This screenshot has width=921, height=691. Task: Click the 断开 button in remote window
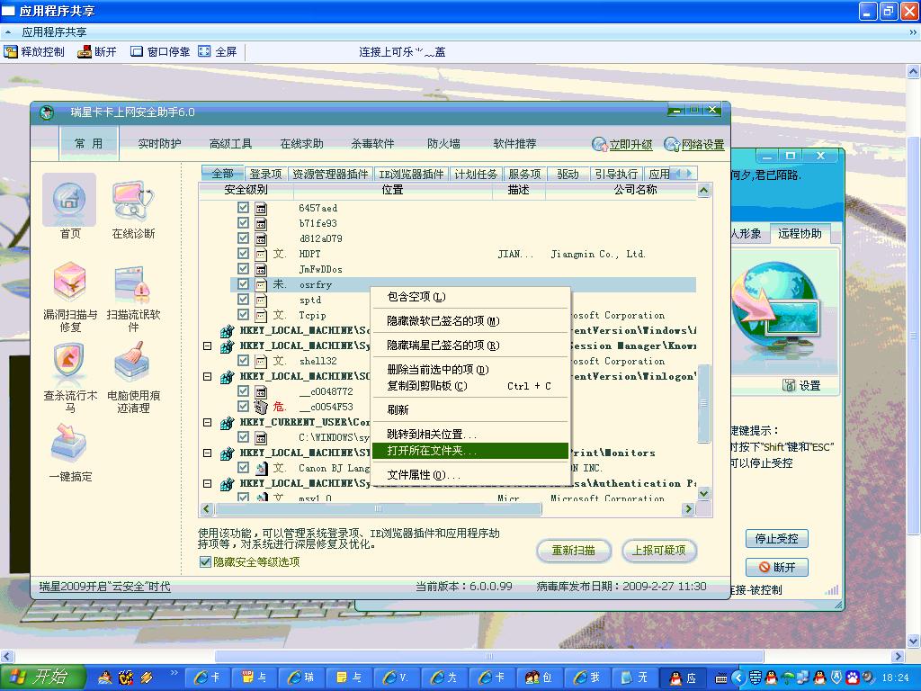(776, 567)
